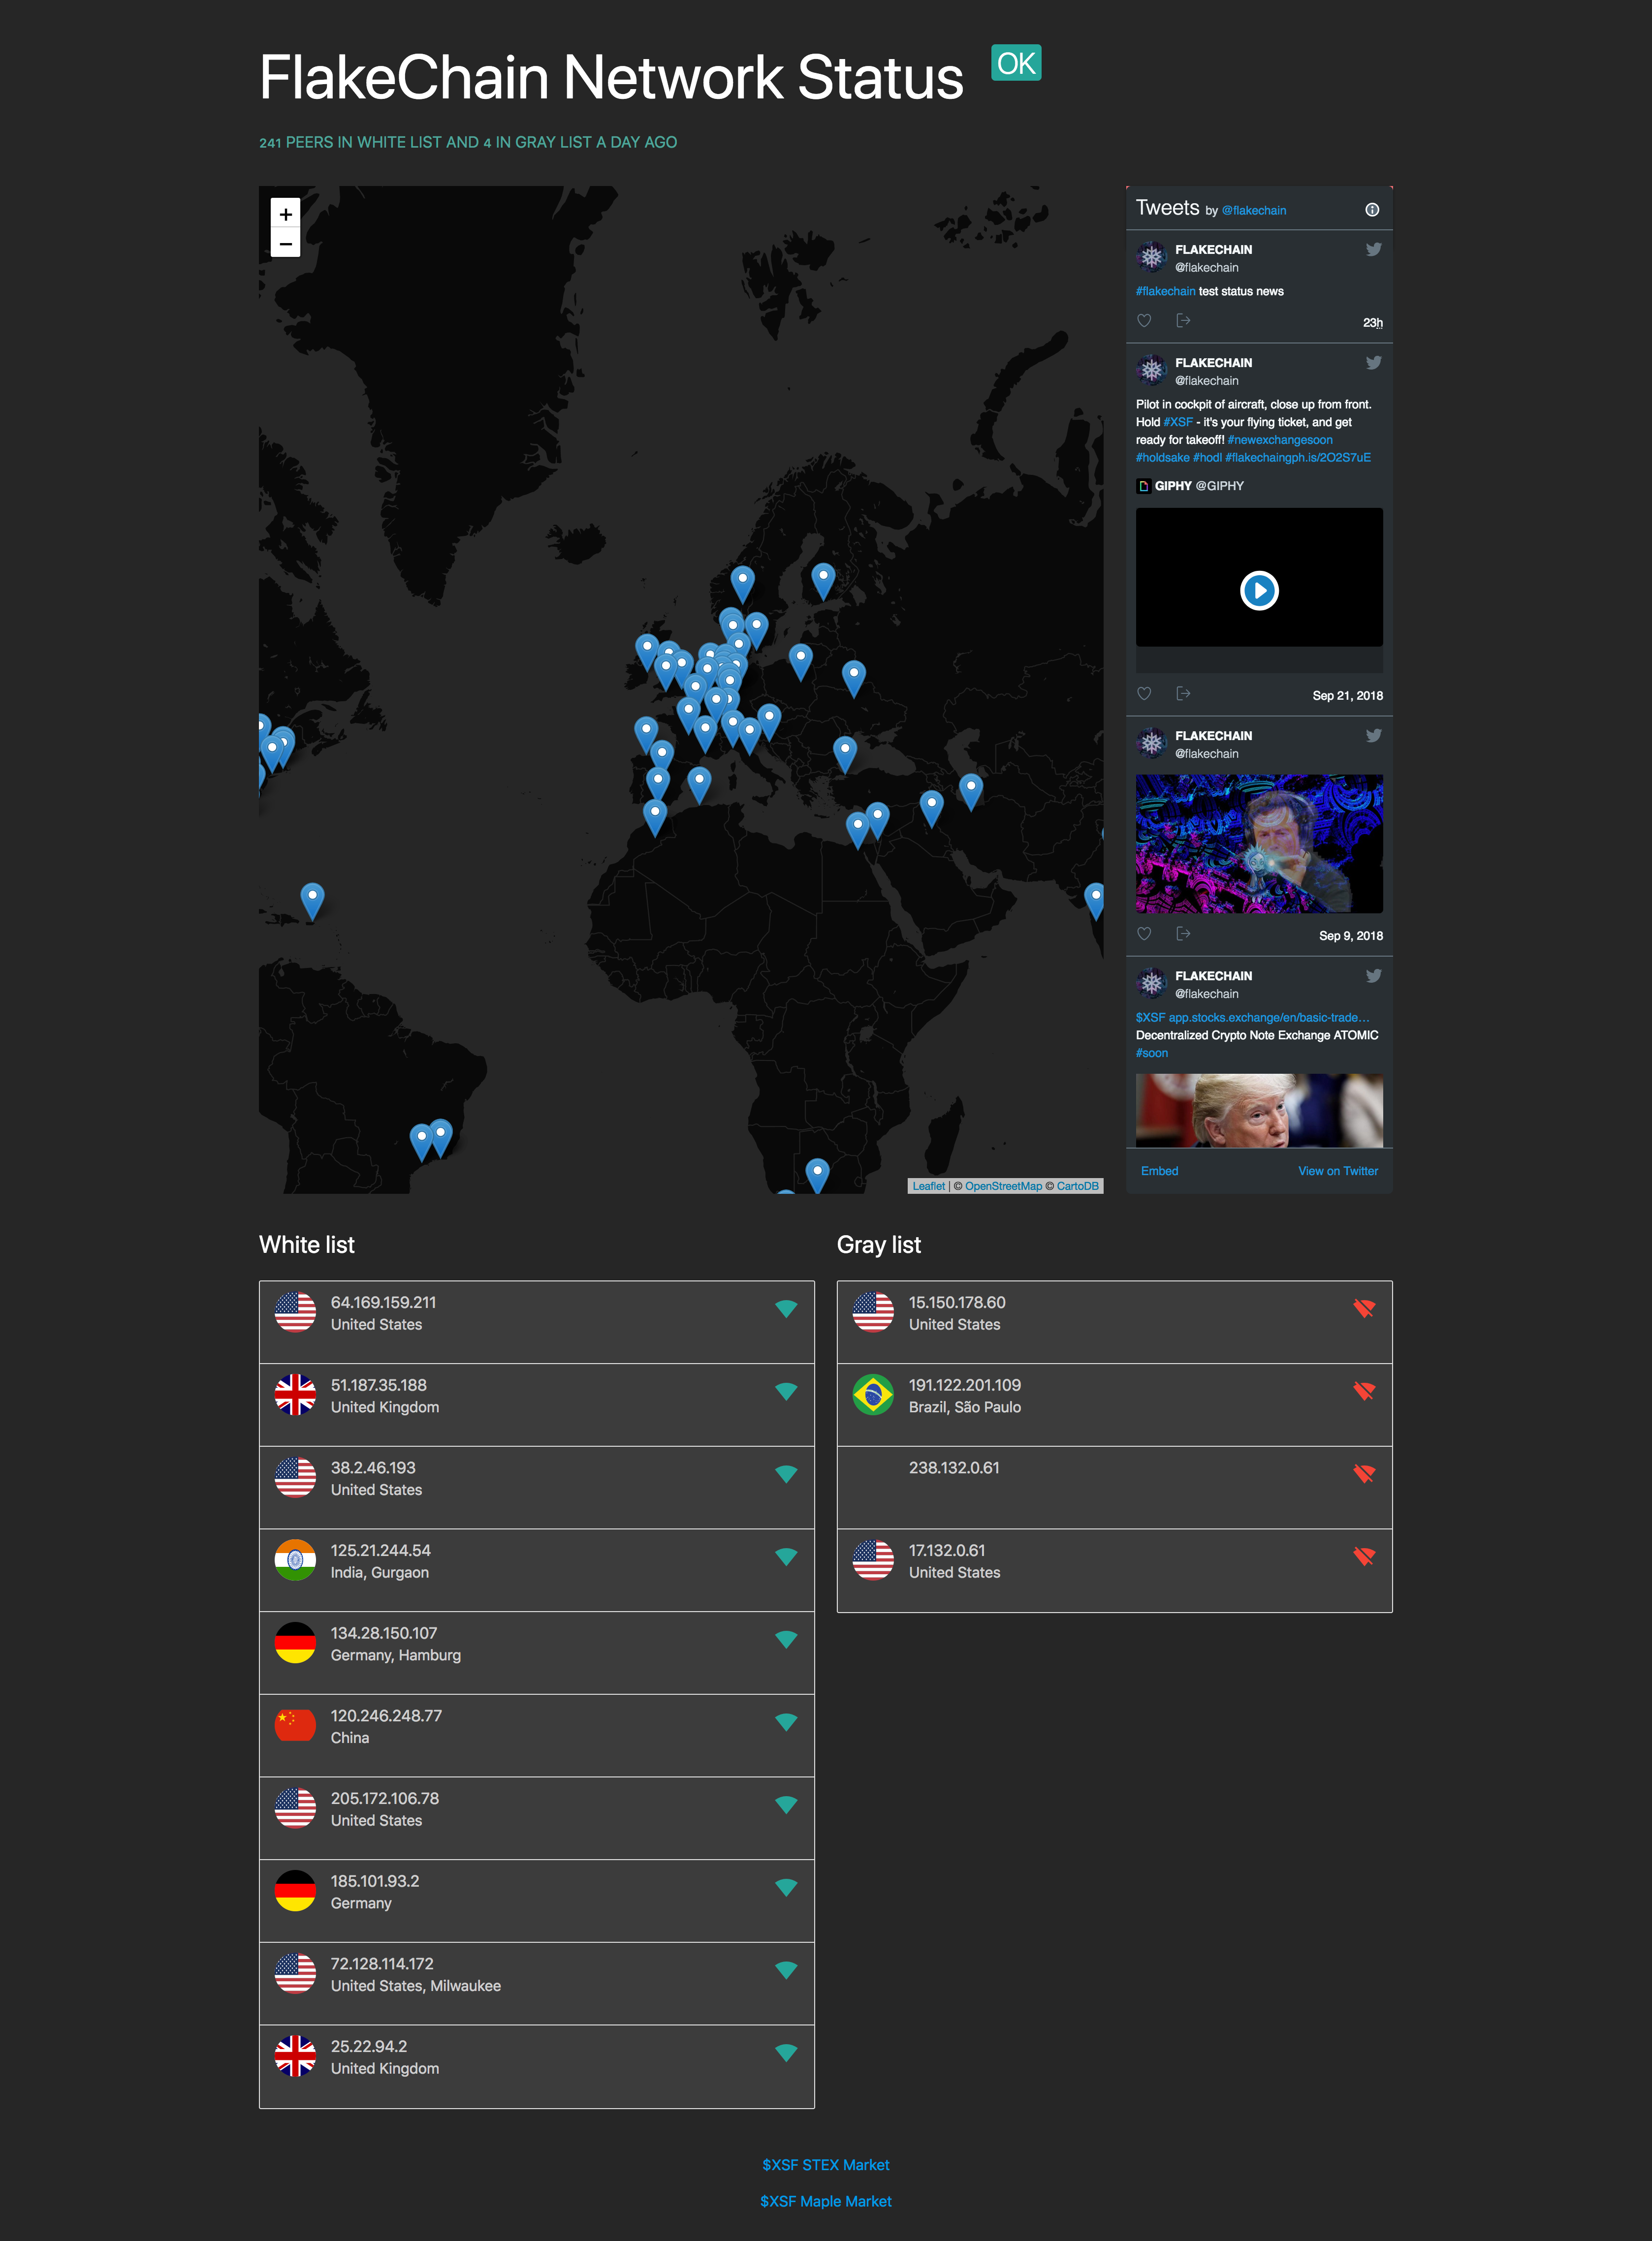Click the Twitter info icon beside Tweets header

tap(1372, 210)
